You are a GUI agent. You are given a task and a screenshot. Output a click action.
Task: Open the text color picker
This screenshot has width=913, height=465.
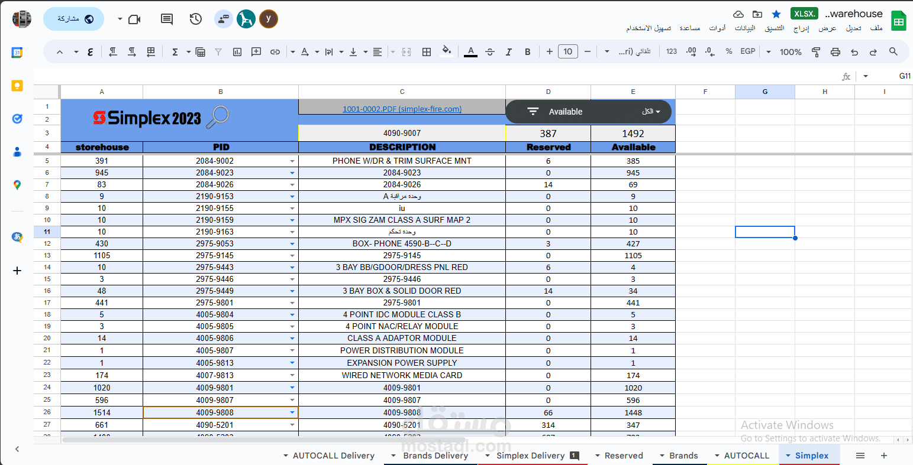click(470, 52)
